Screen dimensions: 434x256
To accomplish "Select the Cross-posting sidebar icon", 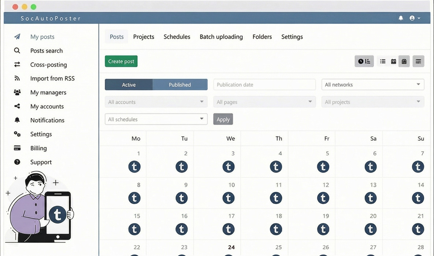I will coord(17,64).
